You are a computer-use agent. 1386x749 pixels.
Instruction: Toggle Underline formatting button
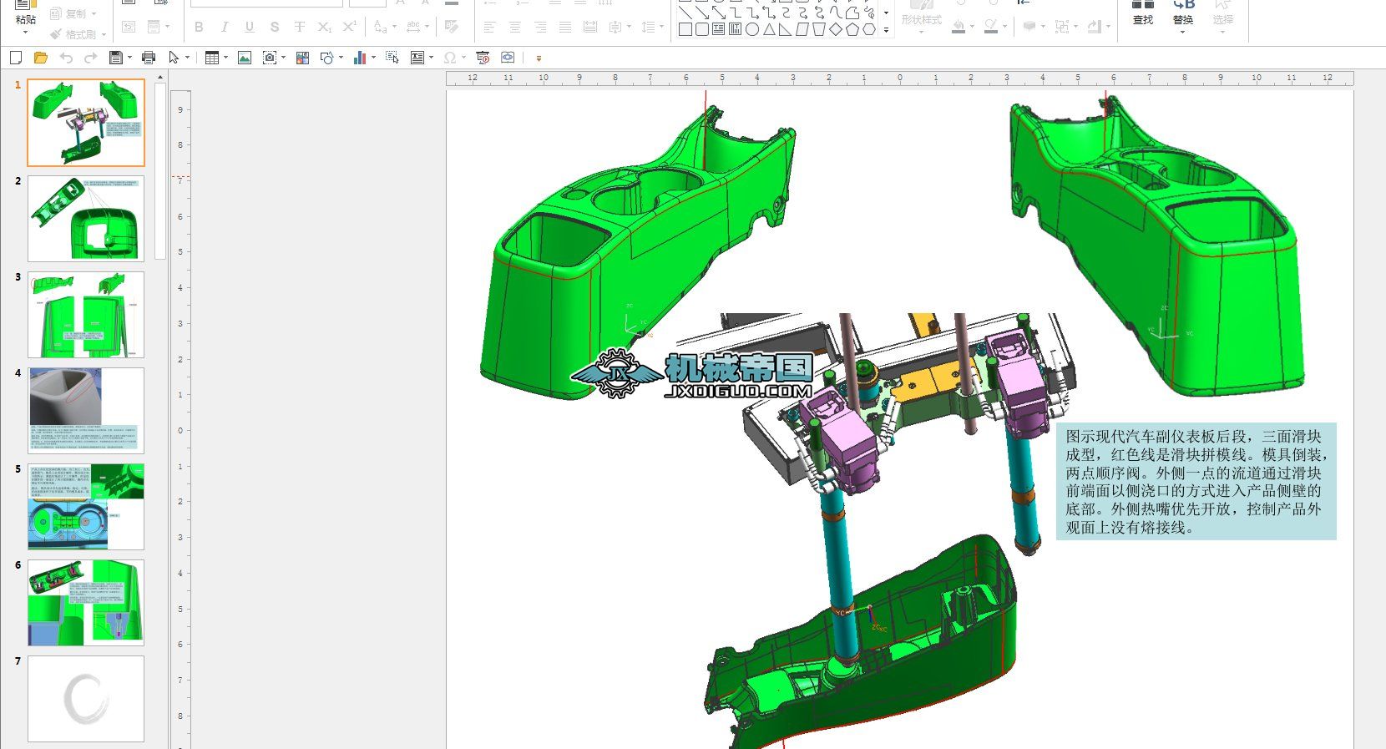[x=249, y=28]
